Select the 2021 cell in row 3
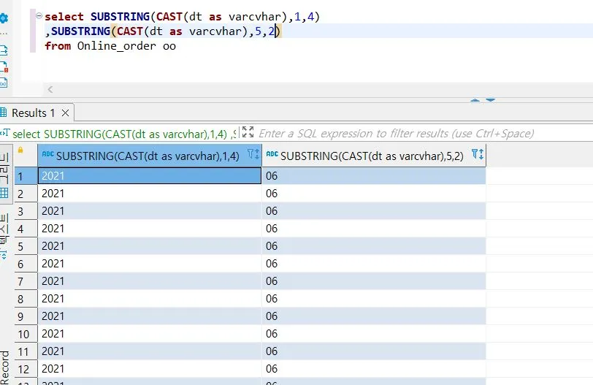This screenshot has height=385, width=593. tap(150, 211)
